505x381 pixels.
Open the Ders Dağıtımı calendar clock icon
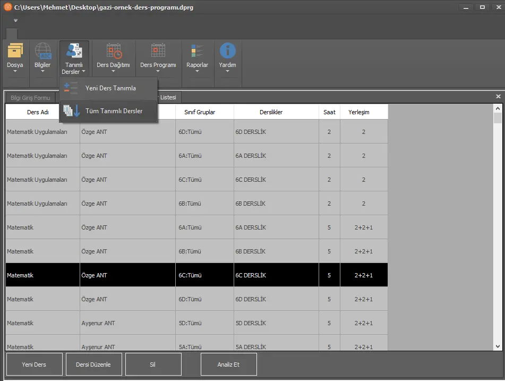[x=113, y=51]
